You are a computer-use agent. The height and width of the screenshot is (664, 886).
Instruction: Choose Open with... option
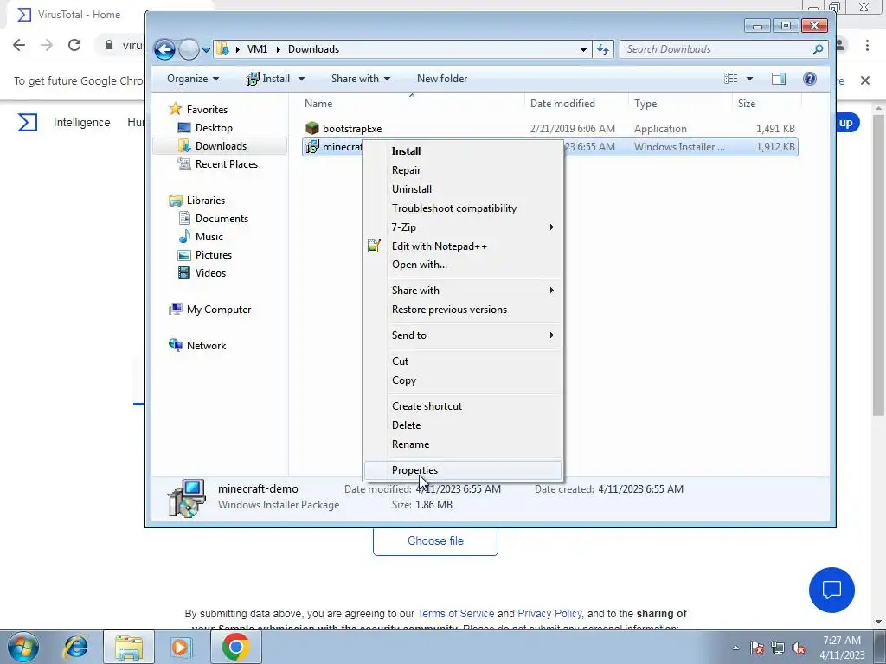(420, 265)
